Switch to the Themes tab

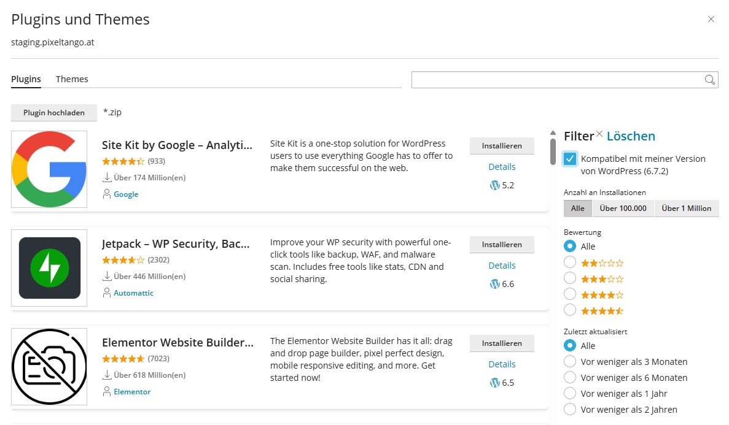point(72,79)
